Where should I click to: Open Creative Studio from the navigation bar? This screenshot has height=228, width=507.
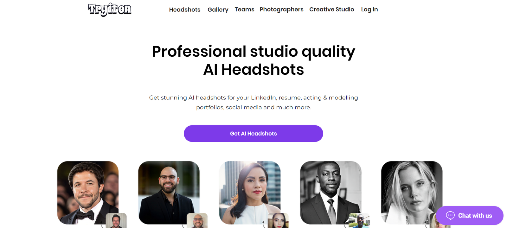coord(331,9)
